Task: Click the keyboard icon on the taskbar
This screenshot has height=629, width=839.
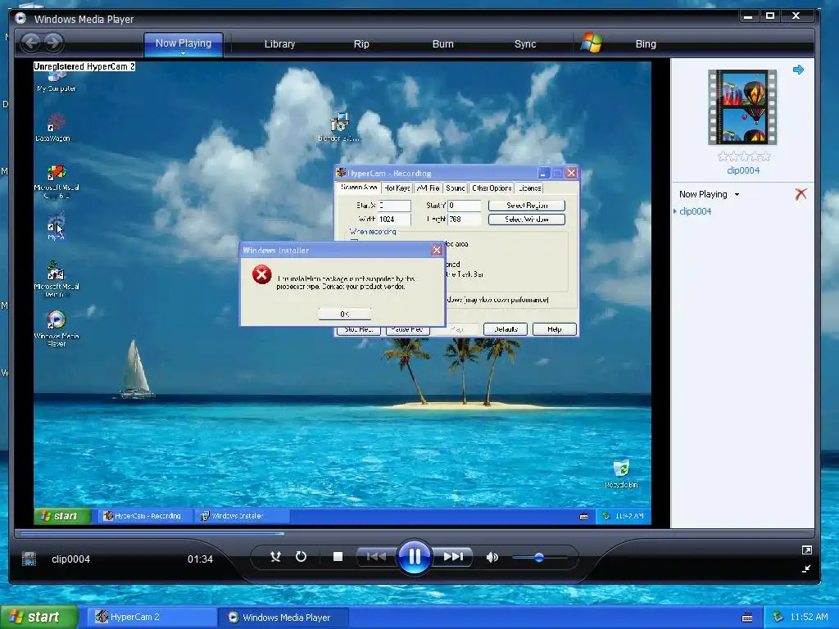Action: pos(747,618)
